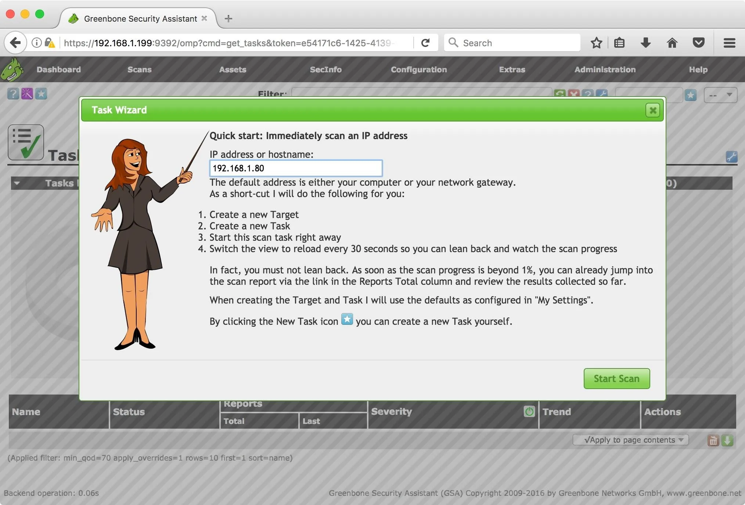The width and height of the screenshot is (745, 505).
Task: Click the purple Wizard icon
Action: click(27, 94)
